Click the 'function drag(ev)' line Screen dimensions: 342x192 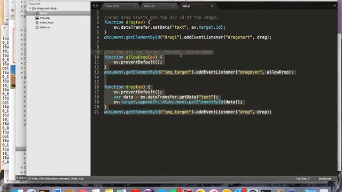point(127,22)
